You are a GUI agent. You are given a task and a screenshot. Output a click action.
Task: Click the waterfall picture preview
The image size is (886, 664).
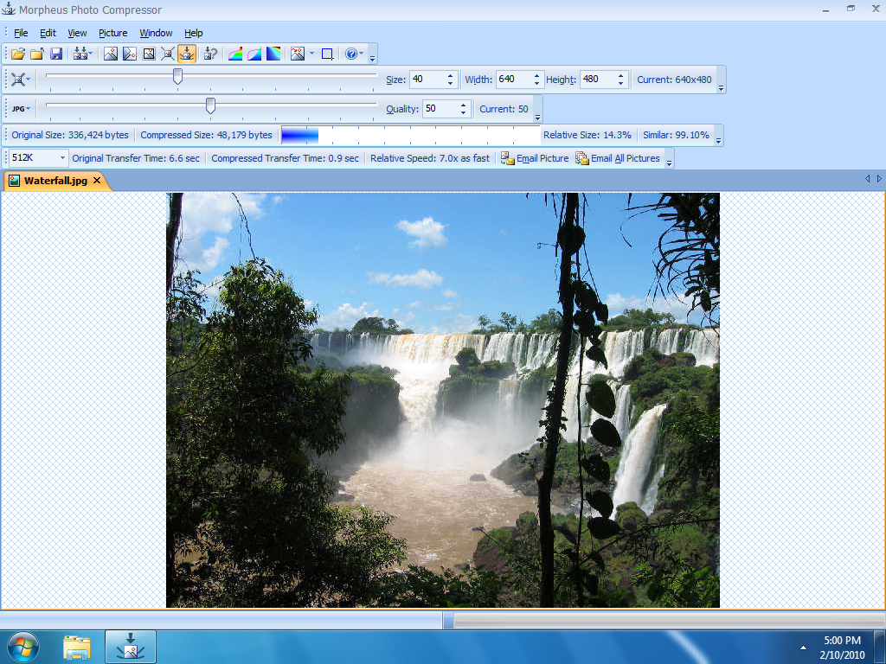tap(442, 399)
